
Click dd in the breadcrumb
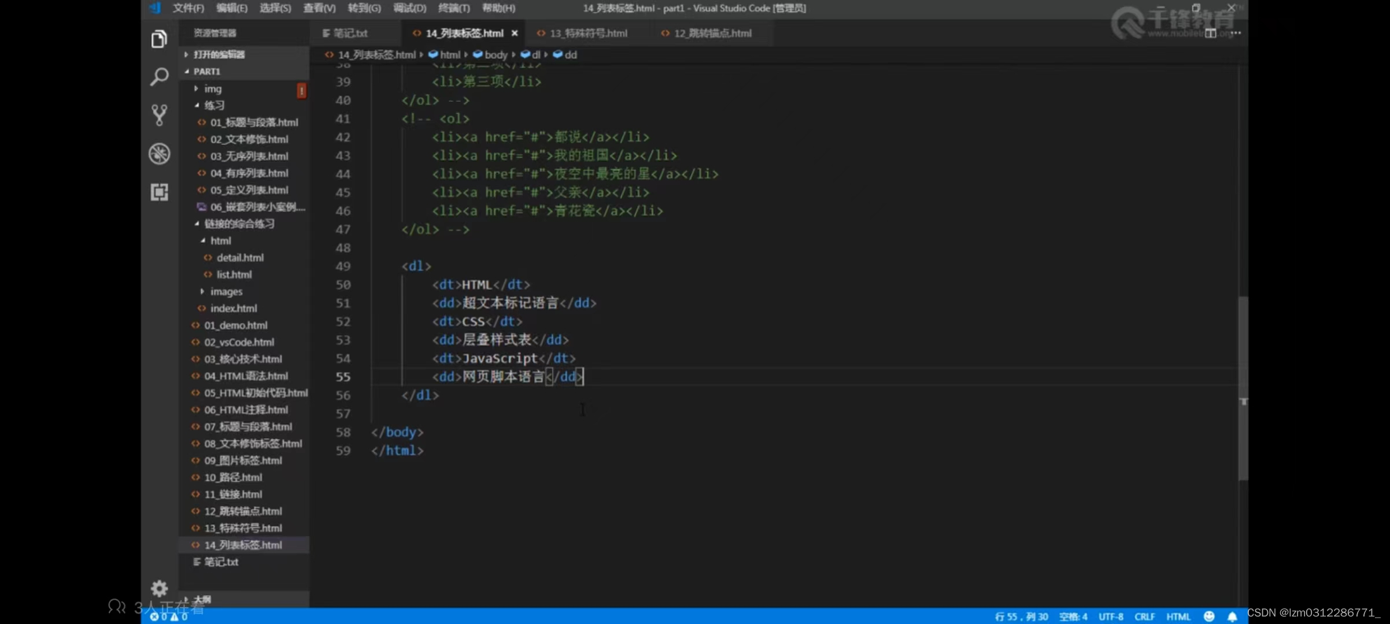pos(565,54)
